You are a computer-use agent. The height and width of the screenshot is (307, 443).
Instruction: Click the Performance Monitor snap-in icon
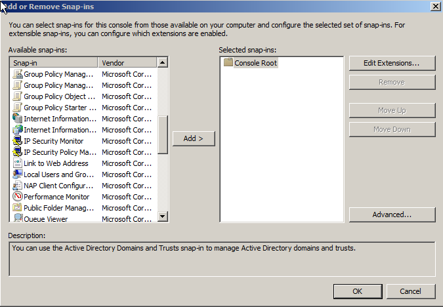click(18, 197)
